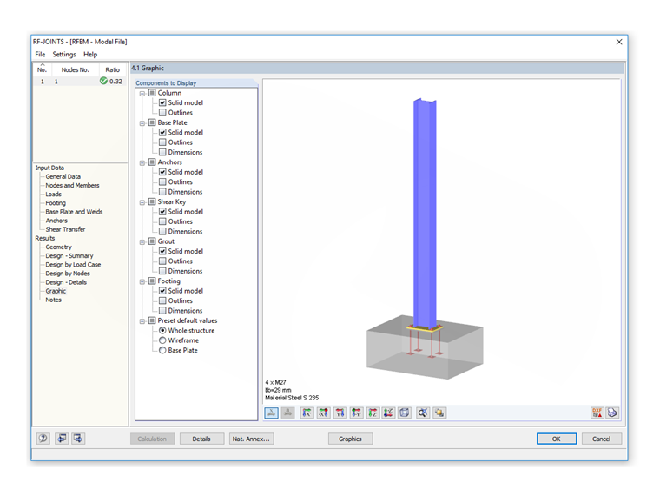Collapse the Grout tree node

[142, 242]
